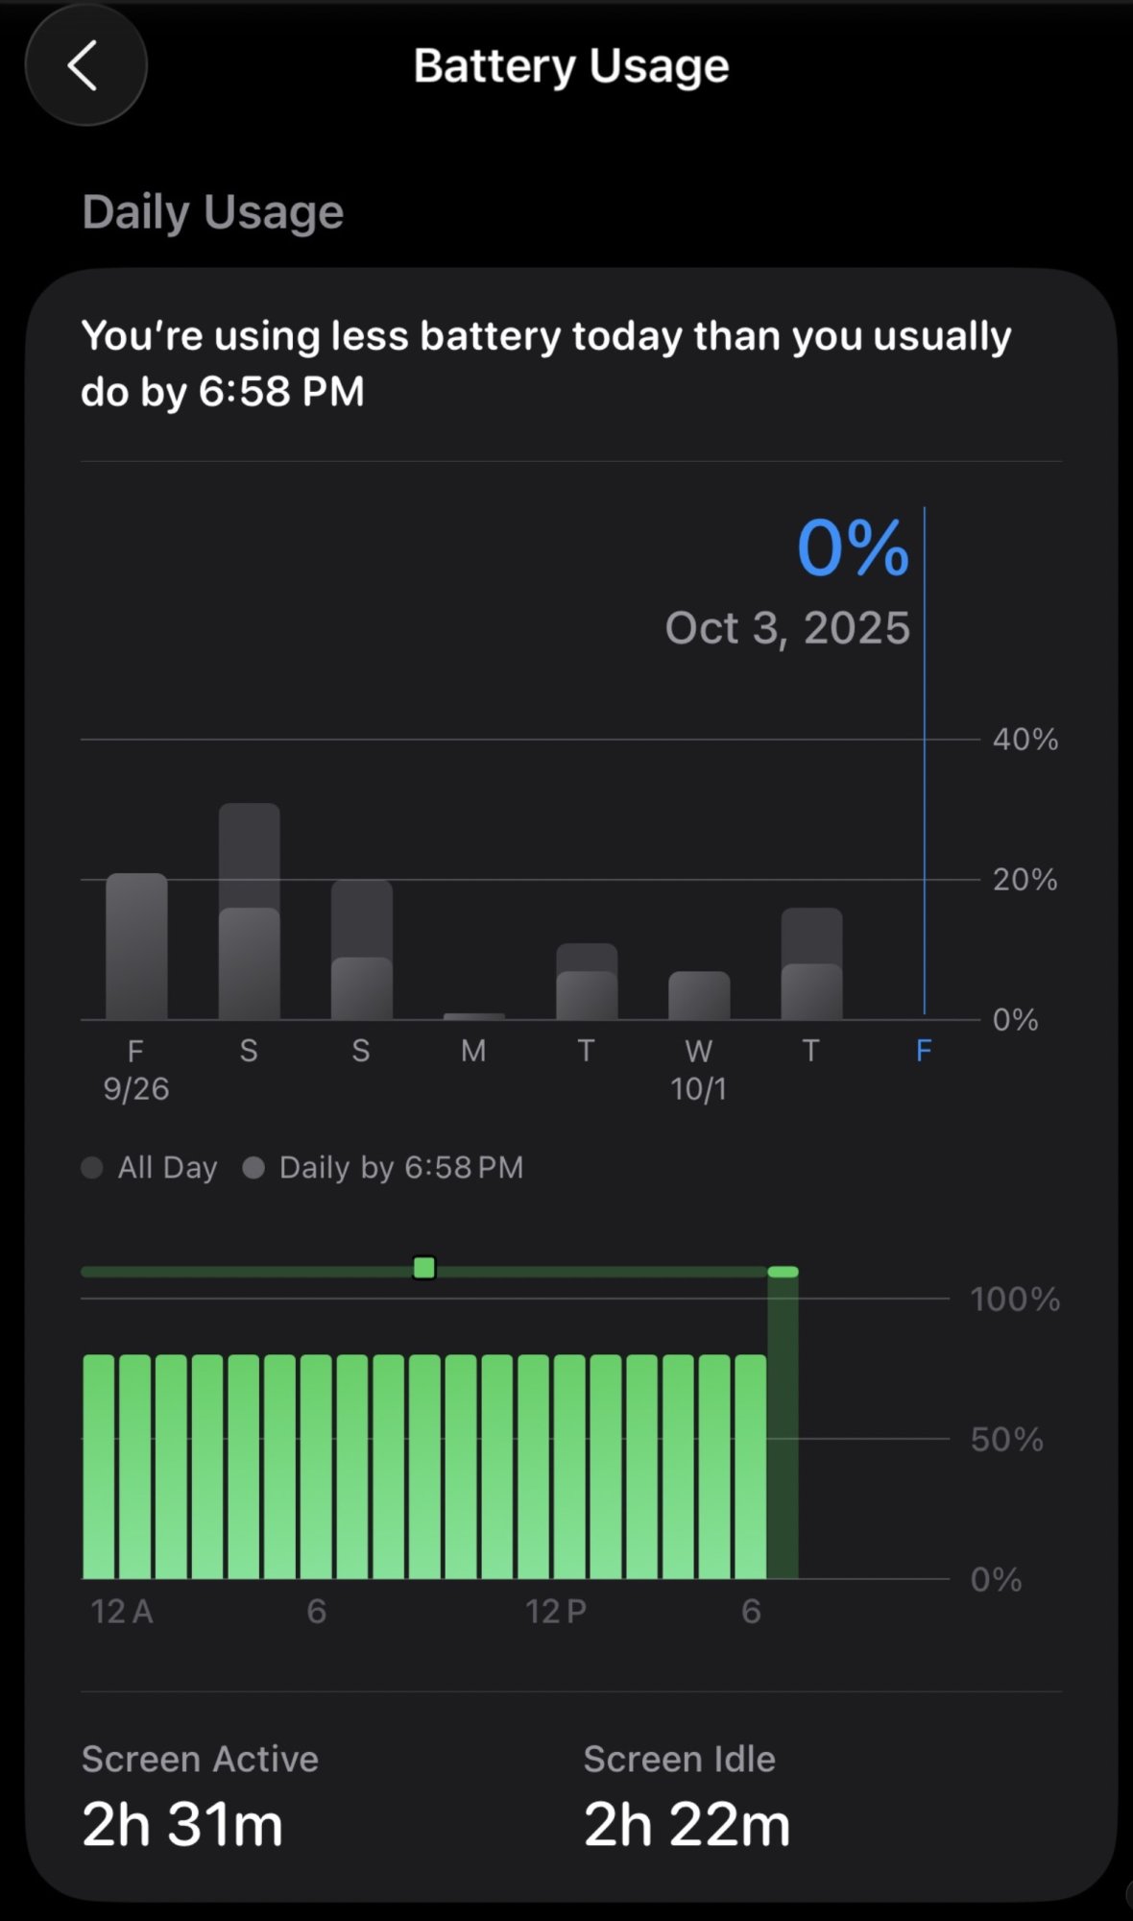
Task: Tap the battery usage insight message
Action: [x=545, y=363]
